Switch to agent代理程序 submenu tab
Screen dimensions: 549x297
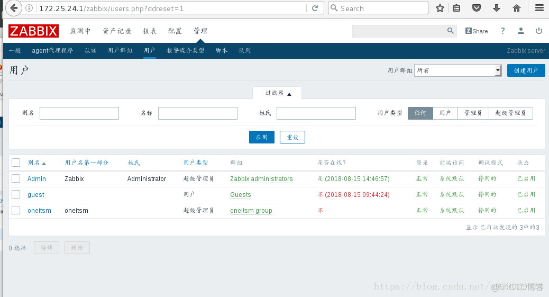(52, 50)
